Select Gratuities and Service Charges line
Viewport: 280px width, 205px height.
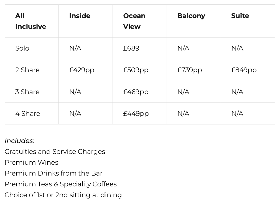[55, 152]
